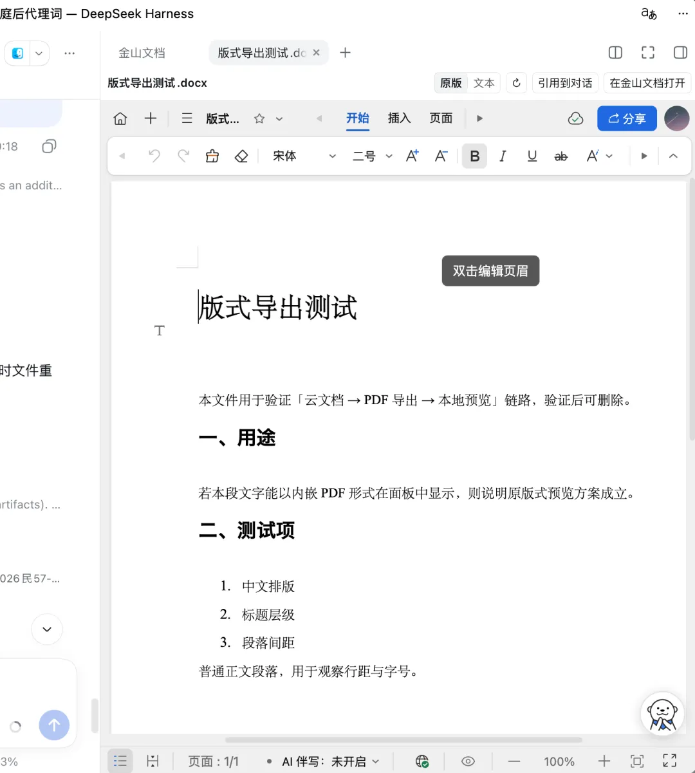695x773 pixels.
Task: Click the zoom in plus button
Action: pos(604,761)
